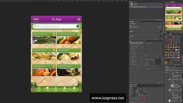Open Normal blend mode dropdown in Layers

click(x=170, y=70)
